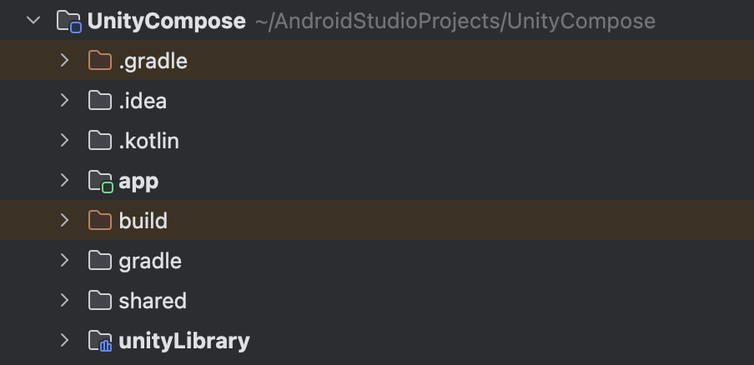
Task: Click the UnityCompose project root folder icon
Action: click(x=68, y=21)
